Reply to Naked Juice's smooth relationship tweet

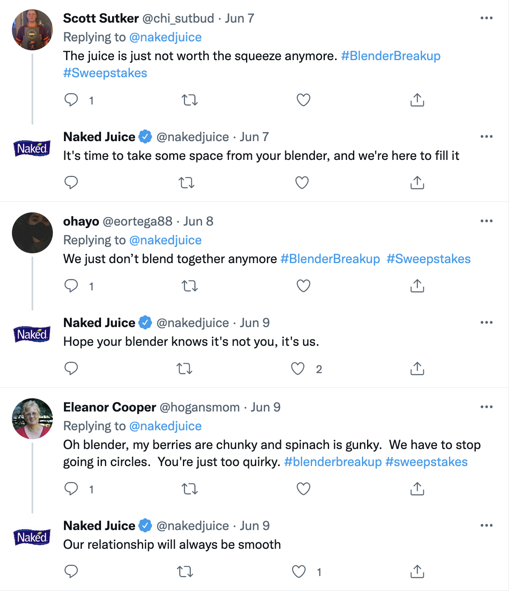pos(71,571)
